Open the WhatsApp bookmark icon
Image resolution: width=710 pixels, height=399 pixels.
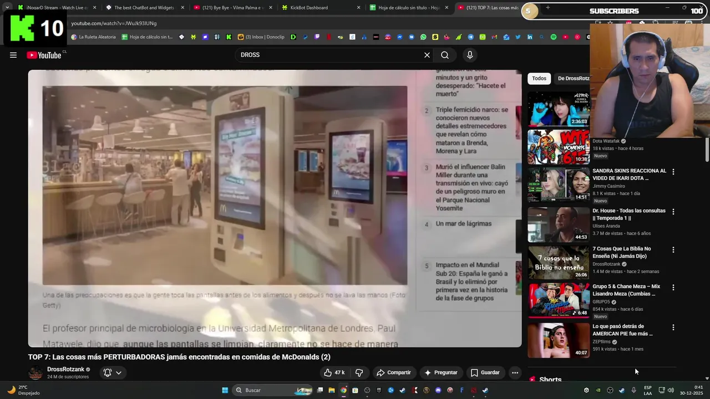tap(423, 37)
